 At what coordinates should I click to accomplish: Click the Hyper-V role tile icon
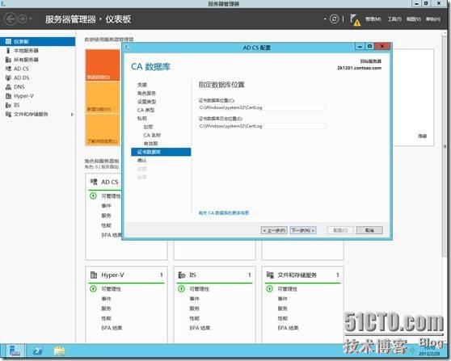point(94,275)
